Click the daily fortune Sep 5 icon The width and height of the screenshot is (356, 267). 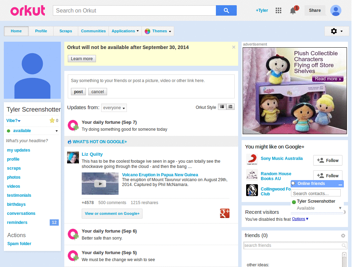(x=73, y=256)
